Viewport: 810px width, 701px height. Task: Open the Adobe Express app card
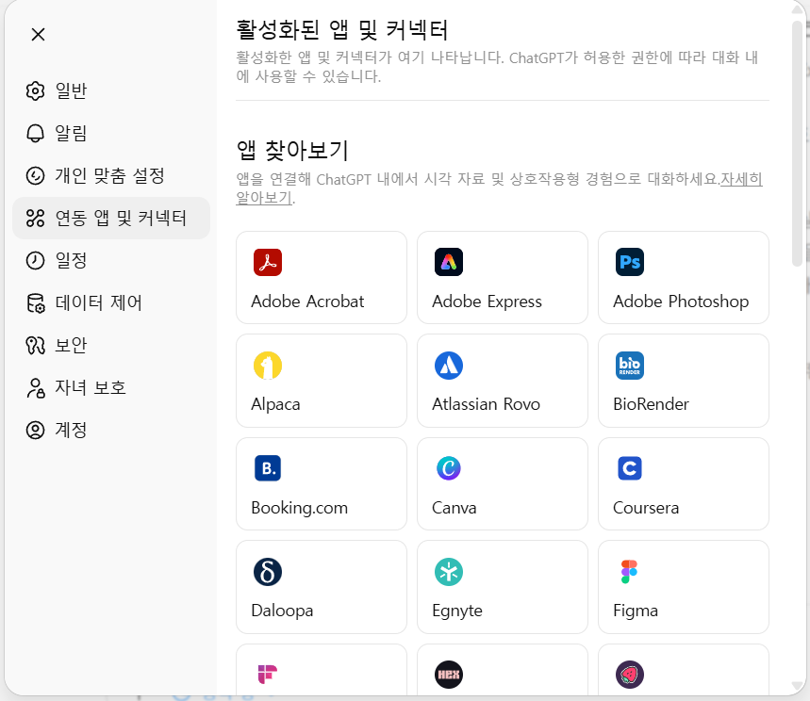[503, 278]
